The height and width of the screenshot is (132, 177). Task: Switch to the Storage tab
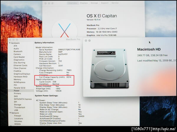point(94,3)
